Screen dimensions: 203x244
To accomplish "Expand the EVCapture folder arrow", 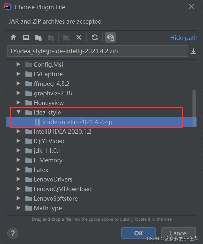I will tap(18, 74).
